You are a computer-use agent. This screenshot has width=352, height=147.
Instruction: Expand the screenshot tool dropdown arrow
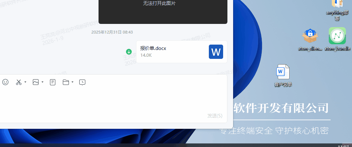coord(25,82)
